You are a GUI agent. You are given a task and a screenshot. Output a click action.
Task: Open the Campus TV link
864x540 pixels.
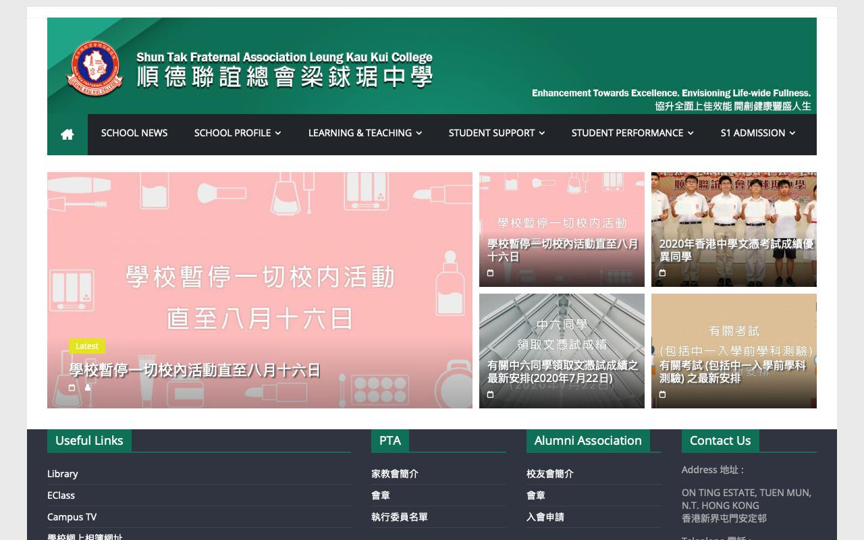[x=72, y=517]
